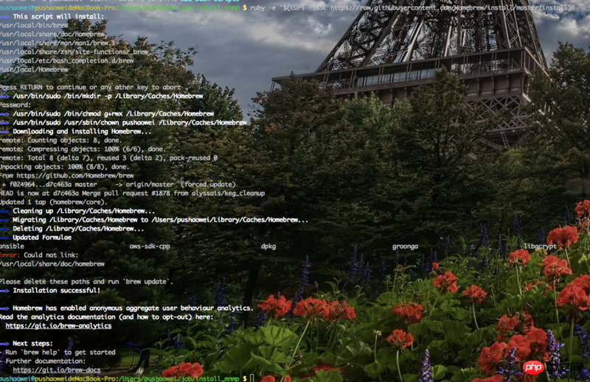The image size is (590, 382).
Task: Click 'Updated 1 tap (homebrew/core)' line
Action: pyautogui.click(x=54, y=202)
